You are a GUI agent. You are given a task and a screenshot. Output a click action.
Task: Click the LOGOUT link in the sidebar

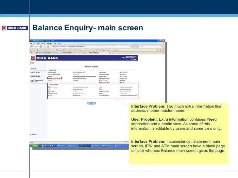pos(33,135)
